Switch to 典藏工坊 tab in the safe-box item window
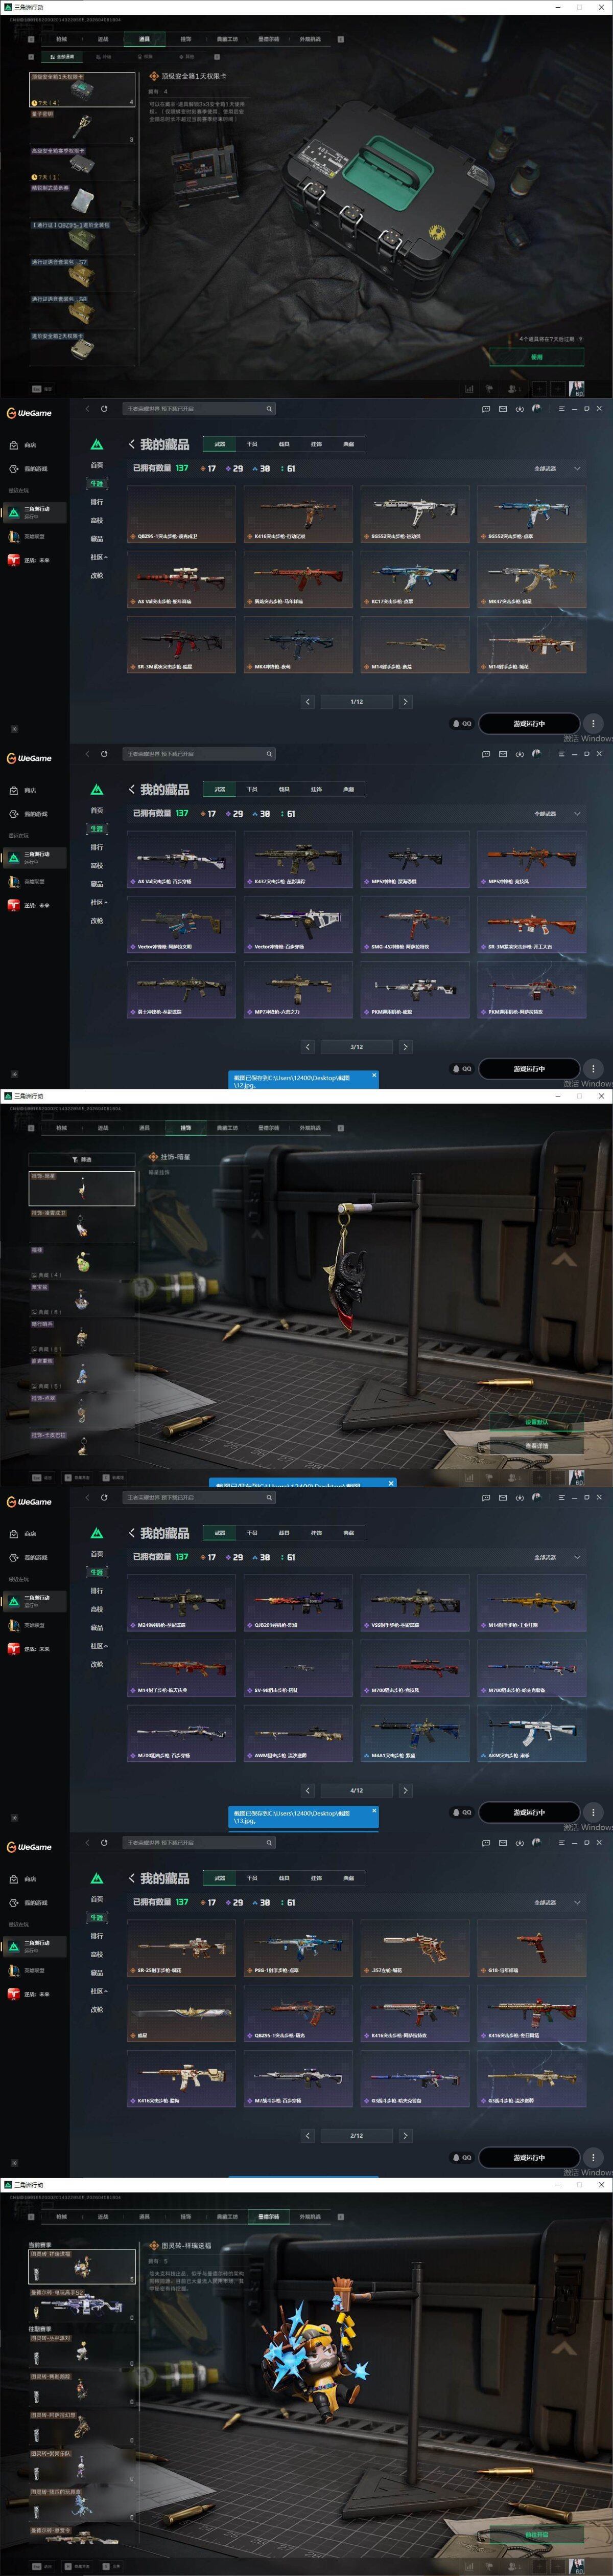The width and height of the screenshot is (613, 2576). tap(227, 39)
